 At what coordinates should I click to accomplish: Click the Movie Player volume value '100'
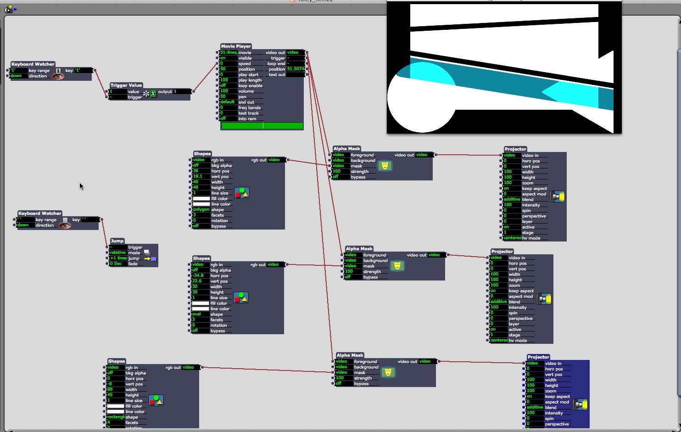pyautogui.click(x=228, y=91)
